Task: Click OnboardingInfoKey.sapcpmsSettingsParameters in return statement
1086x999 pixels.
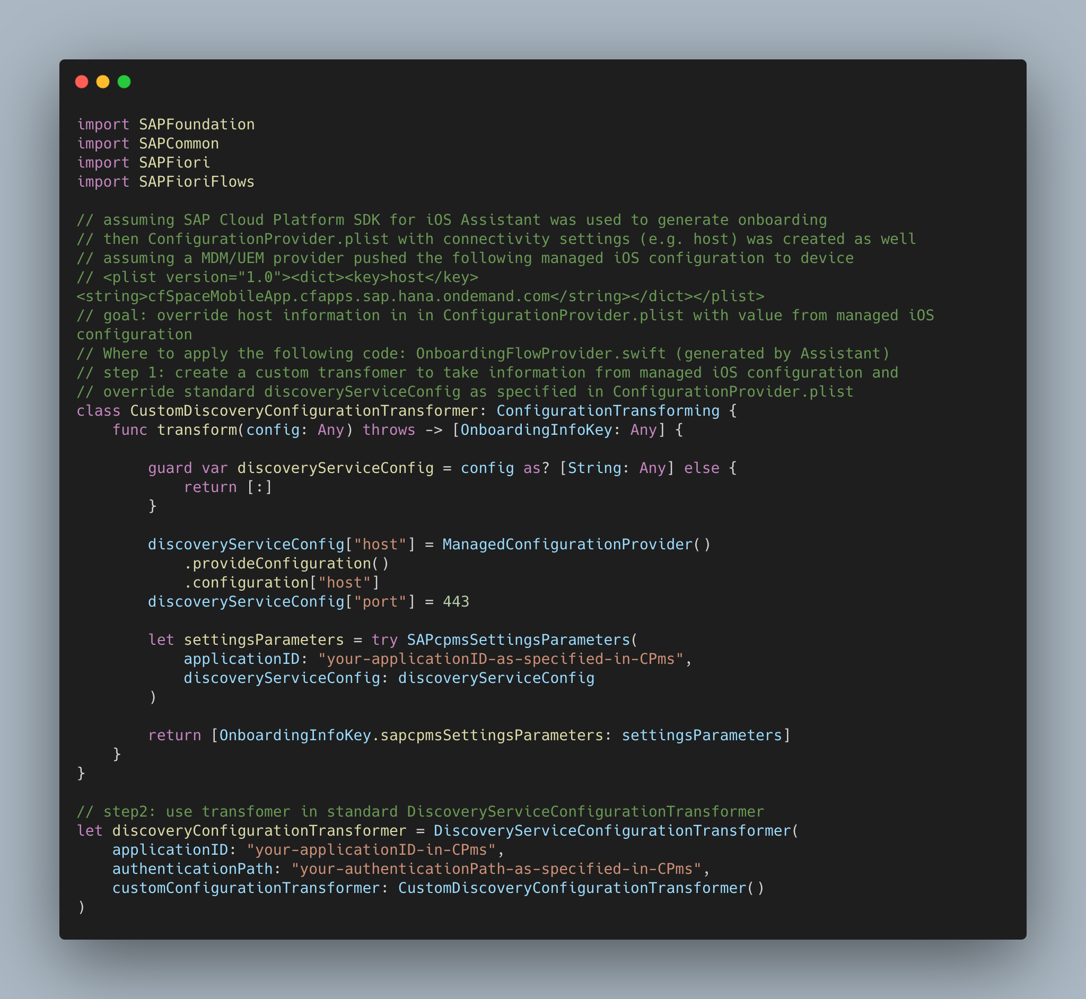Action: (411, 735)
